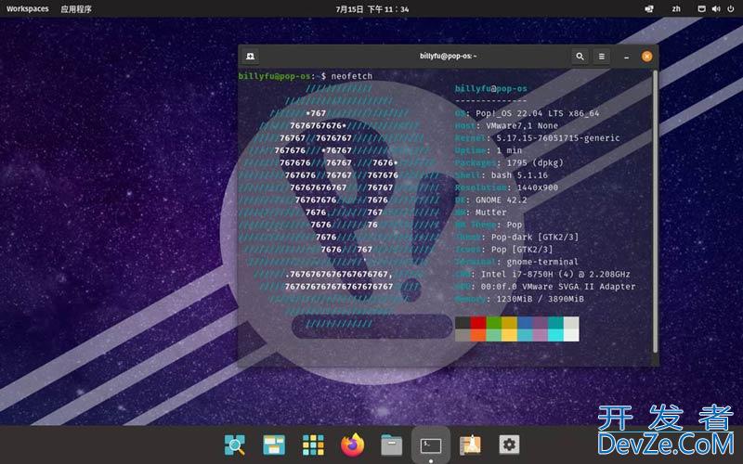Open the Pop launcher search in the dock
Viewport: 743px width, 464px height.
[x=235, y=445]
